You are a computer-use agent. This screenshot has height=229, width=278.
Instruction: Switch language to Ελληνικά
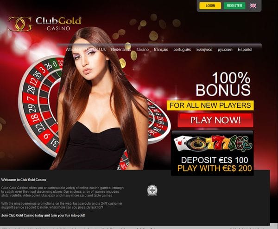204,49
